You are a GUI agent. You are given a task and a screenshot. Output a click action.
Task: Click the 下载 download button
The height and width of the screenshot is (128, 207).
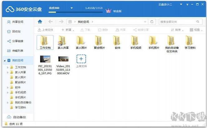[x=85, y=30]
